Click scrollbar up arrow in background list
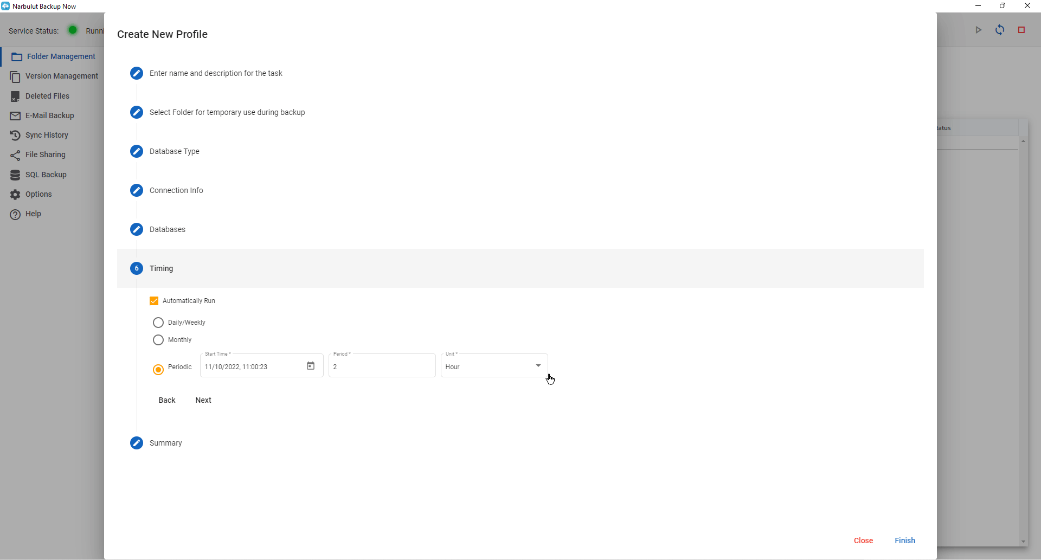This screenshot has width=1041, height=560. (1023, 141)
